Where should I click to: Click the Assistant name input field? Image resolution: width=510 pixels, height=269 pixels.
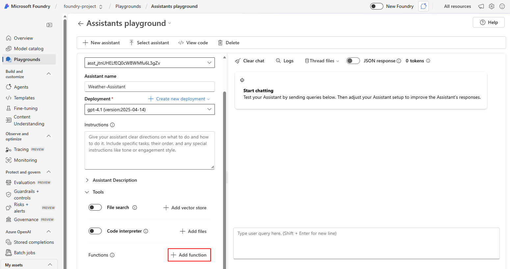coord(150,87)
